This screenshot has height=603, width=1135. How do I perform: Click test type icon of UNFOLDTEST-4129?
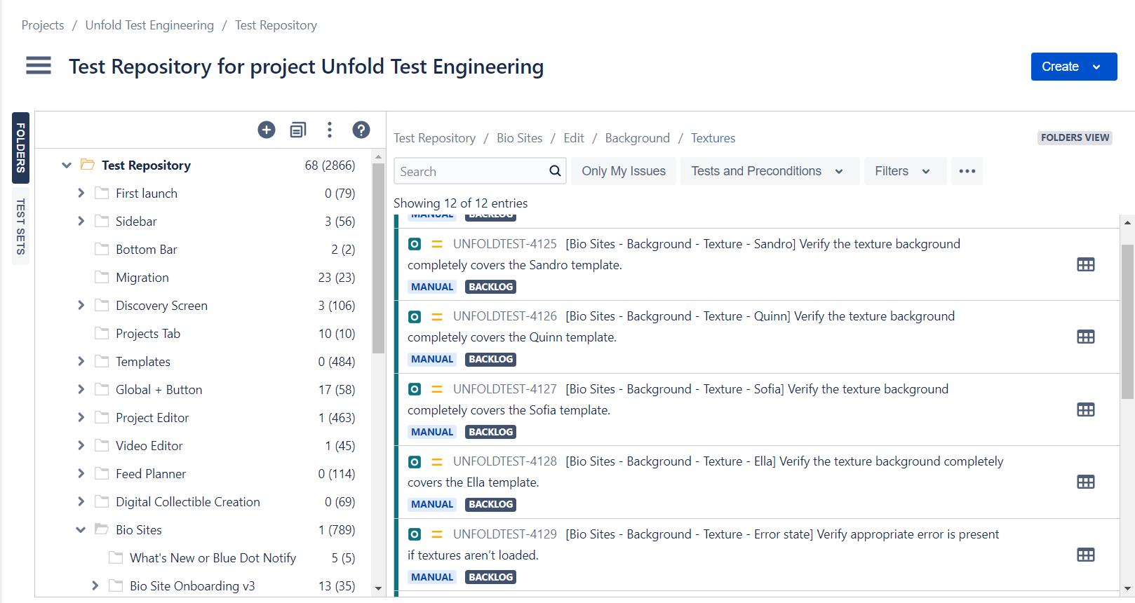click(x=415, y=534)
